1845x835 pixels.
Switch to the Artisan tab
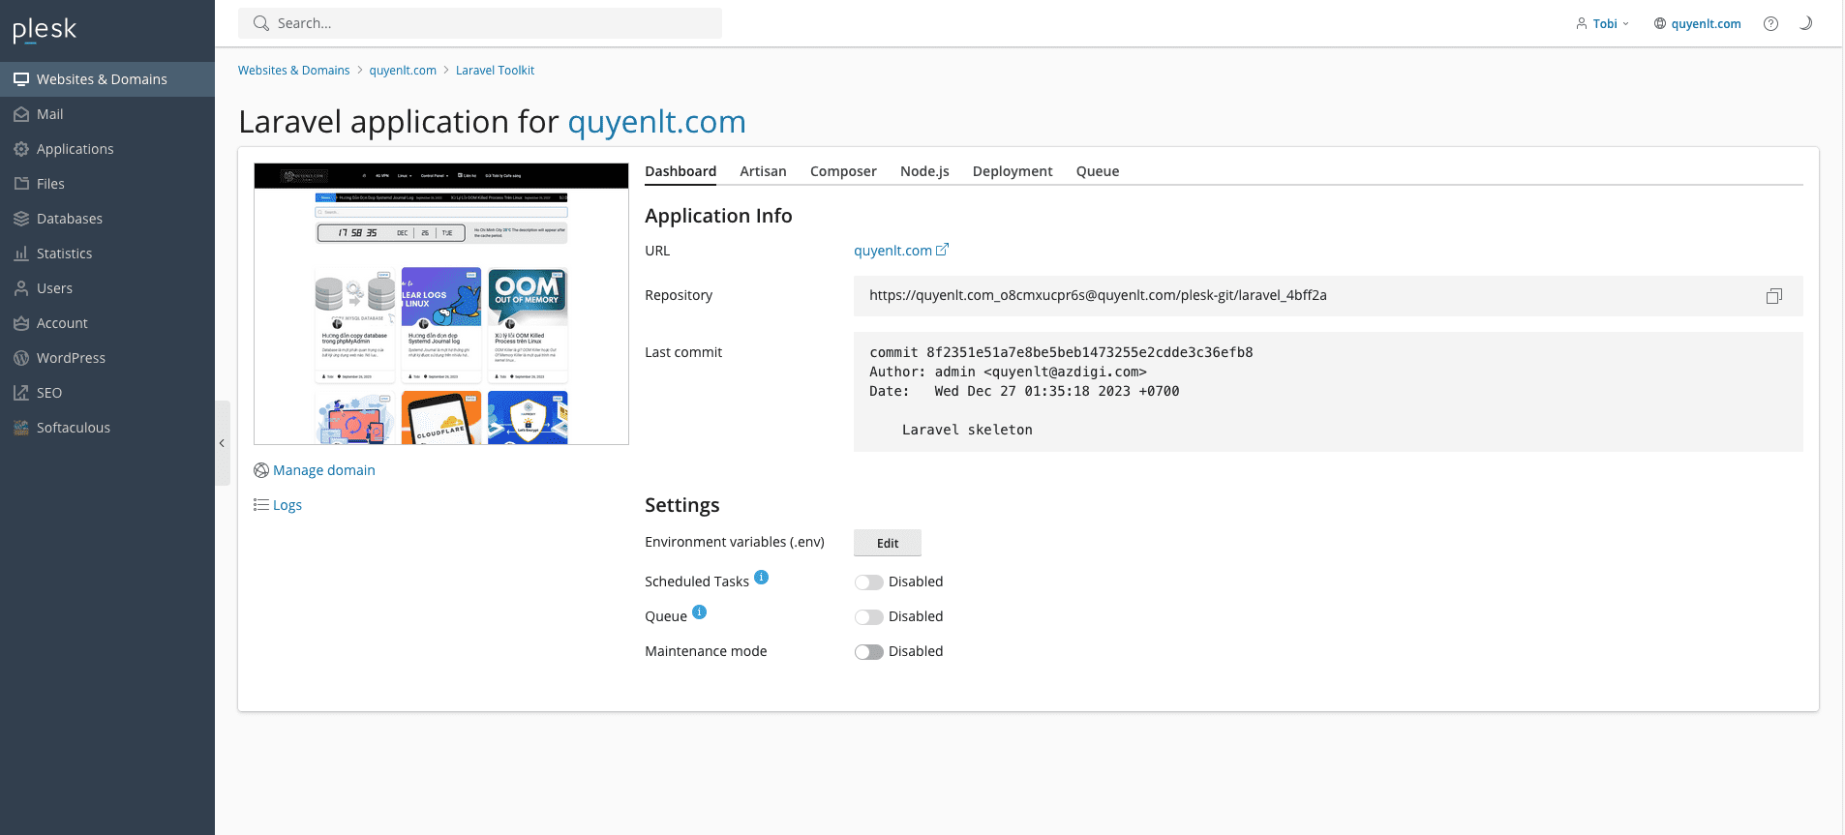click(x=763, y=171)
